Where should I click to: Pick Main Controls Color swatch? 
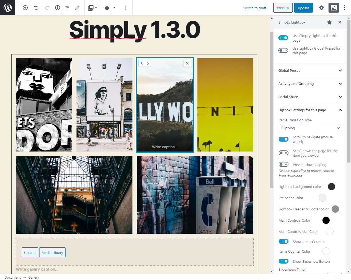pyautogui.click(x=326, y=220)
